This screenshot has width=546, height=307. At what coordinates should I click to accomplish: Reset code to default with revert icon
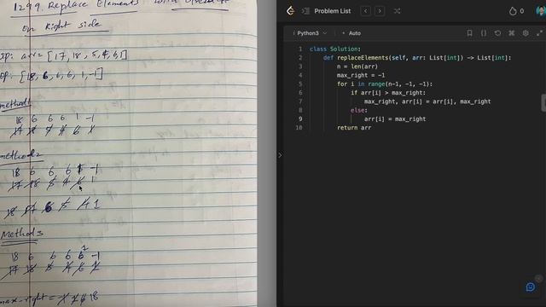click(497, 33)
